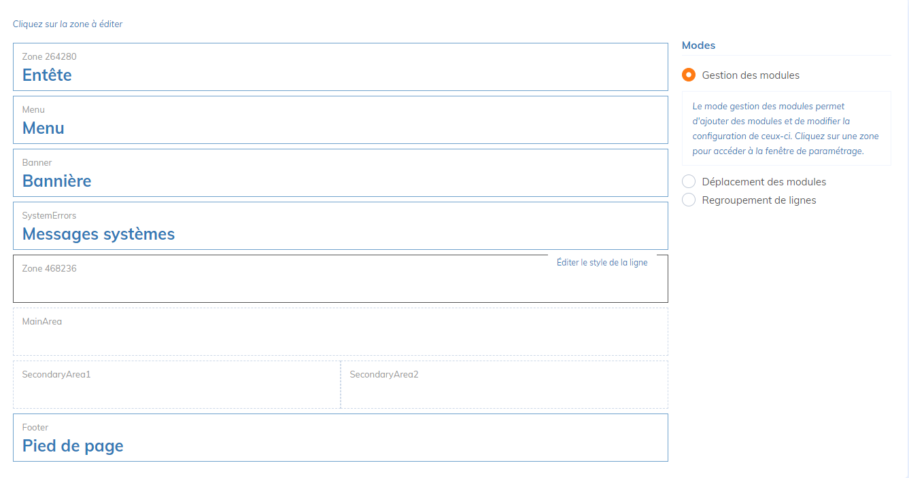Click the Gestion des modules label text
The image size is (909, 478).
(751, 75)
